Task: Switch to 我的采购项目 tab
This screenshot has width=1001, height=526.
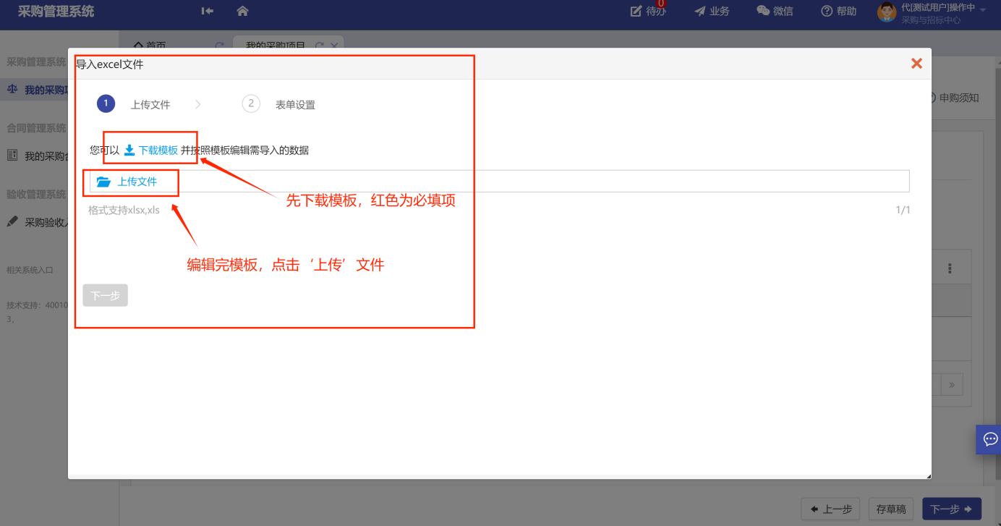Action: [x=276, y=45]
